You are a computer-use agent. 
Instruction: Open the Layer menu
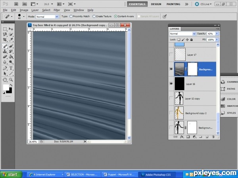click(35, 10)
